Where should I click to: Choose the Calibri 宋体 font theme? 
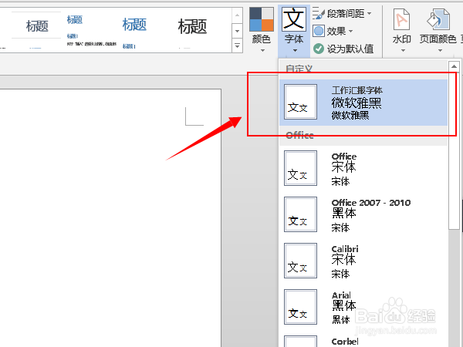pos(363,261)
